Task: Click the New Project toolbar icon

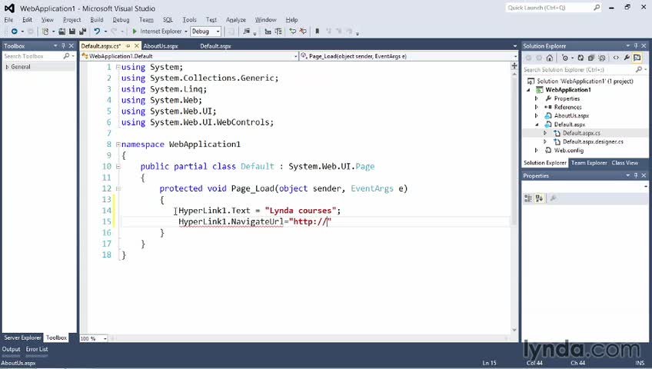Action: click(x=45, y=32)
